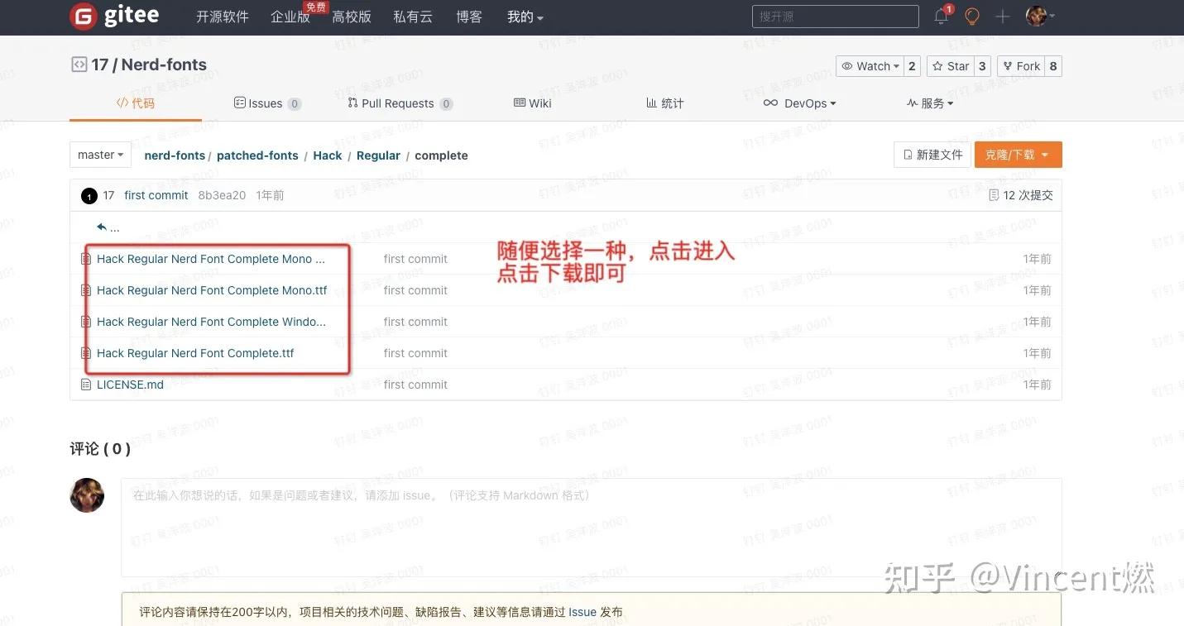
Task: Click the commenter avatar next to comment box
Action: pyautogui.click(x=87, y=495)
